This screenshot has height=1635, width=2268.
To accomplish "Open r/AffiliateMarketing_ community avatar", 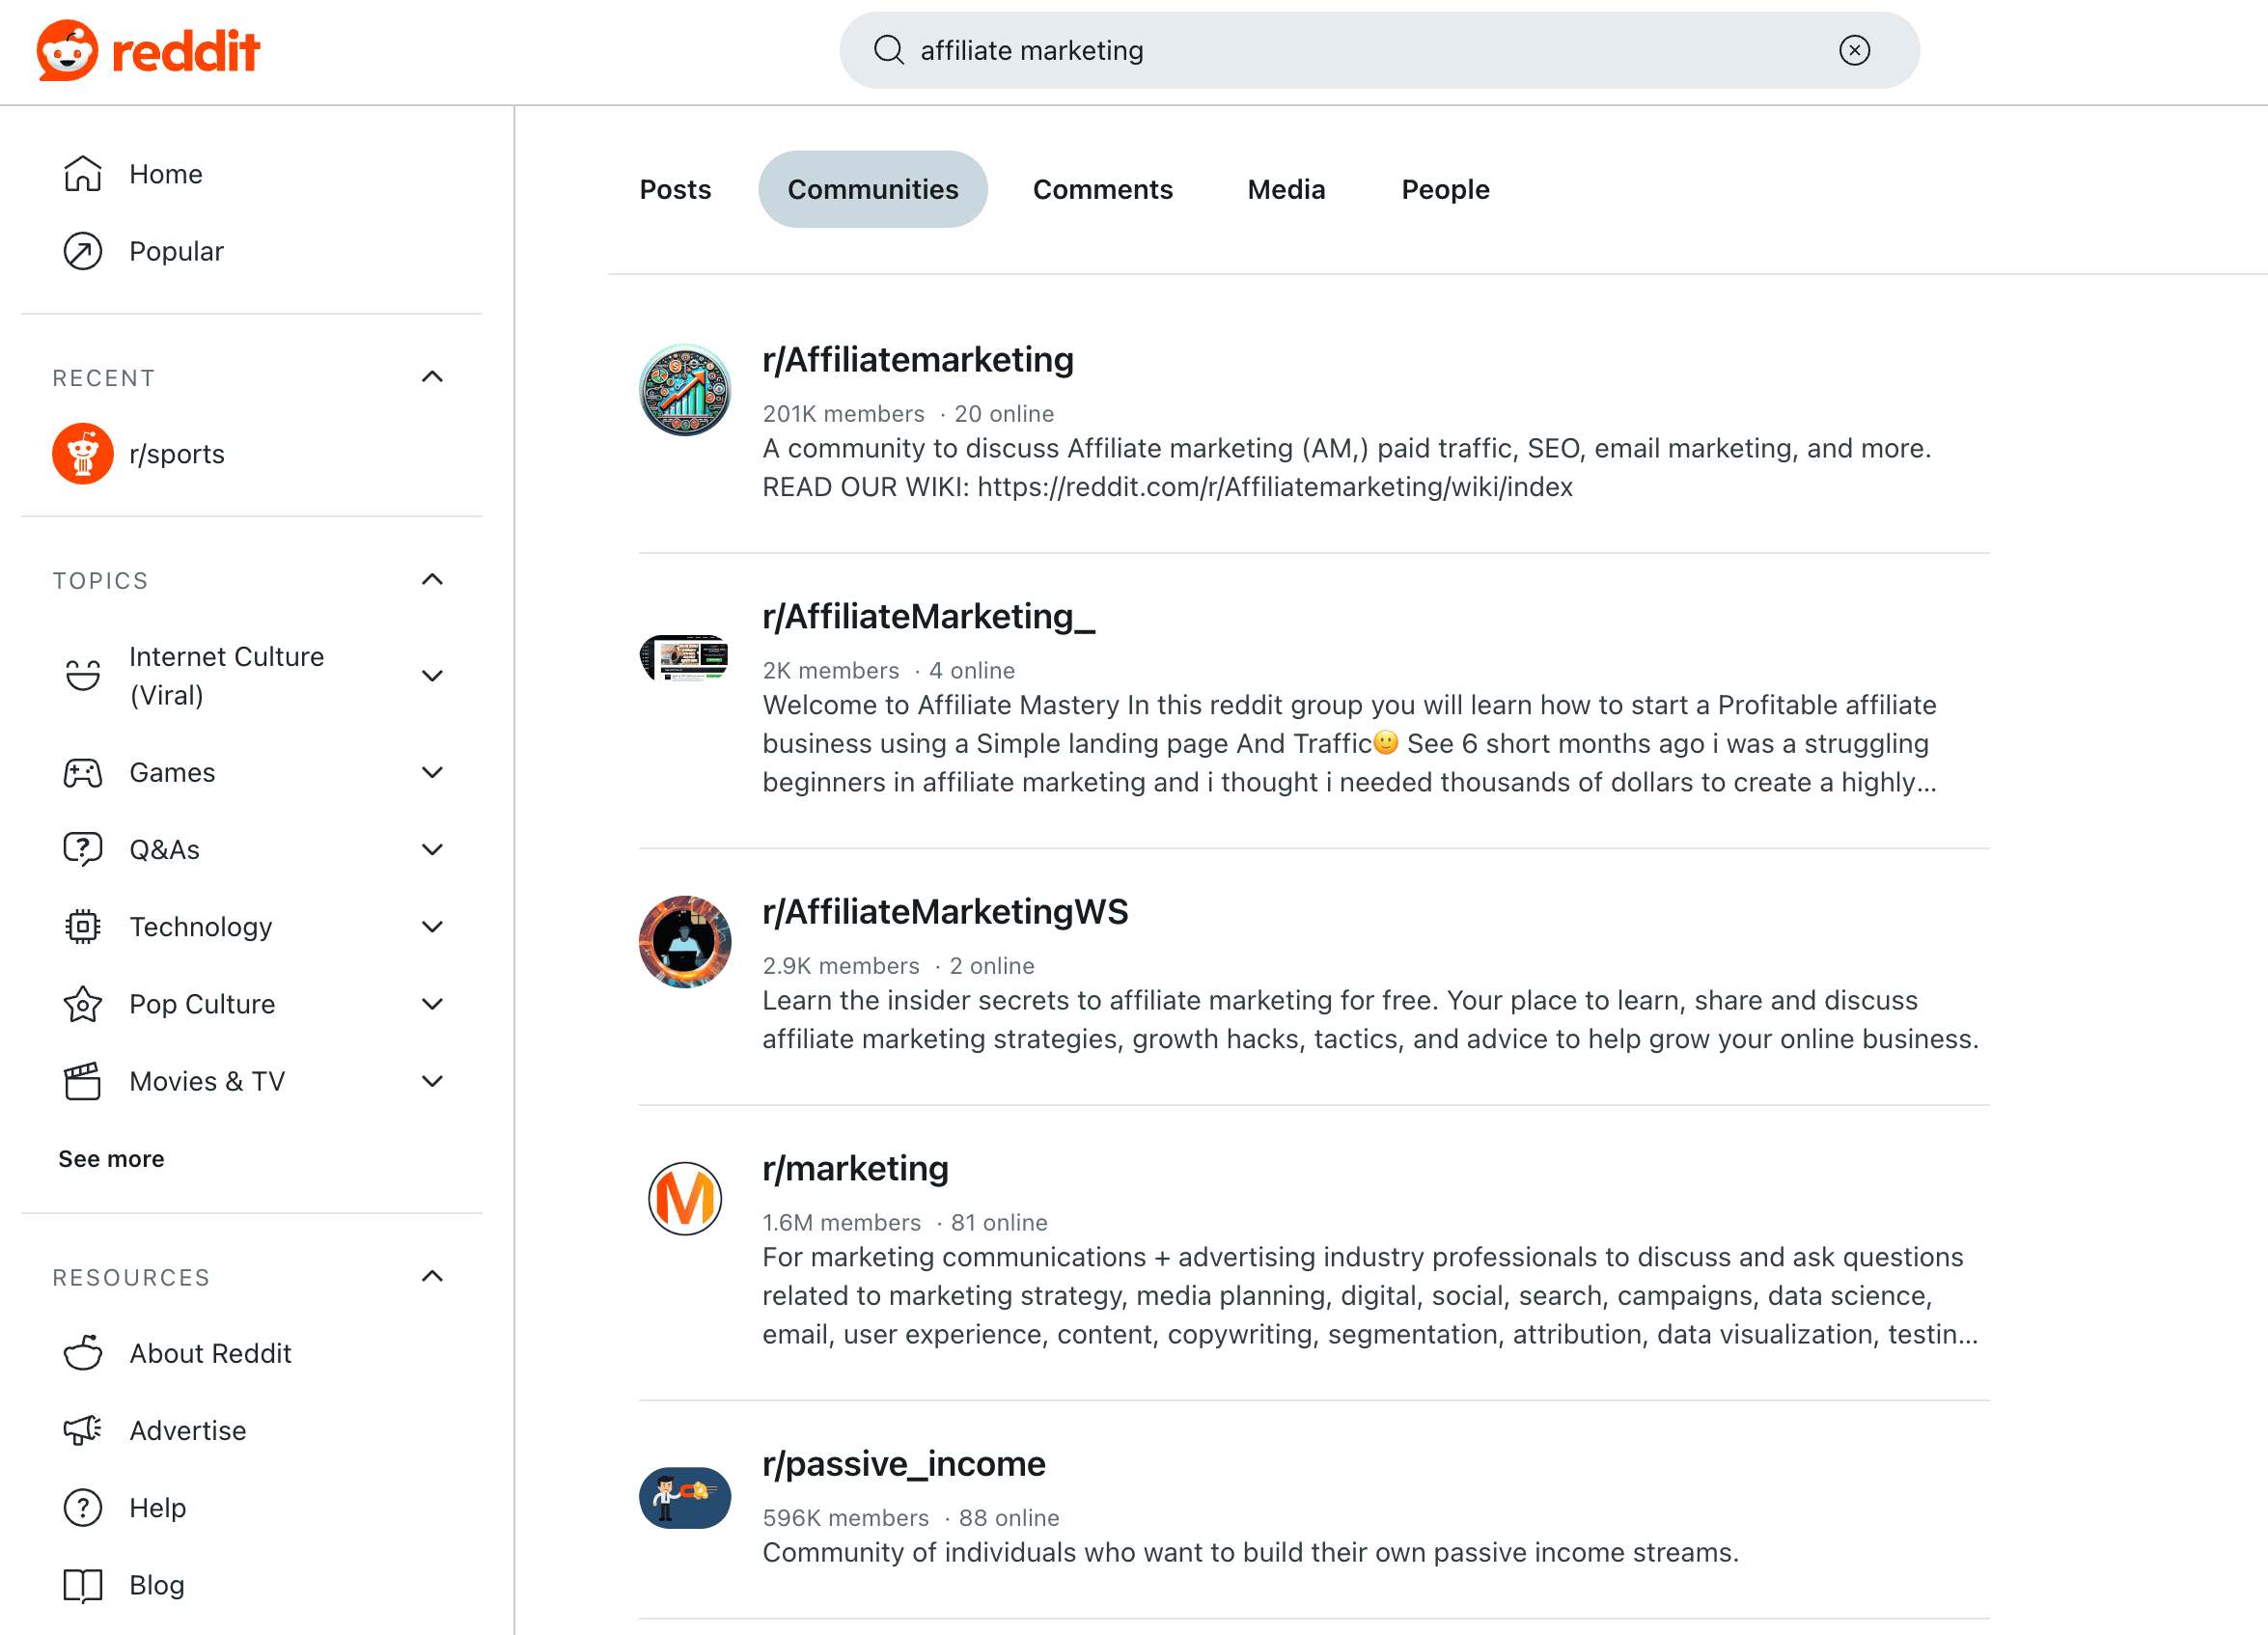I will 685,657.
